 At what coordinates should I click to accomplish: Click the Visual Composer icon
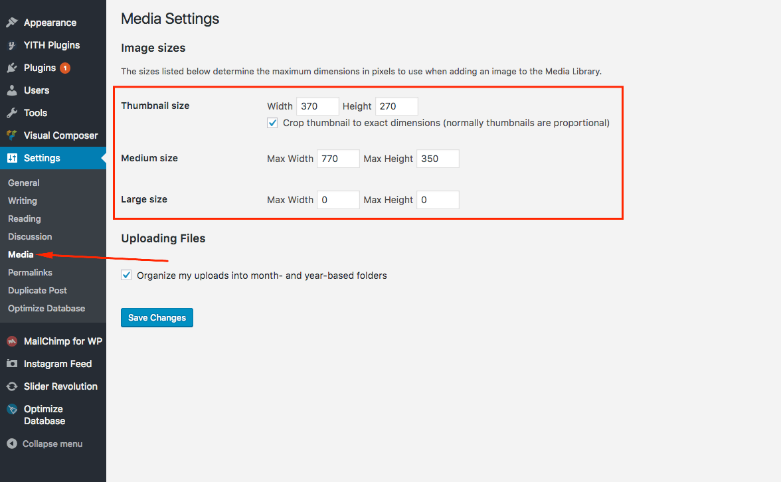(12, 135)
